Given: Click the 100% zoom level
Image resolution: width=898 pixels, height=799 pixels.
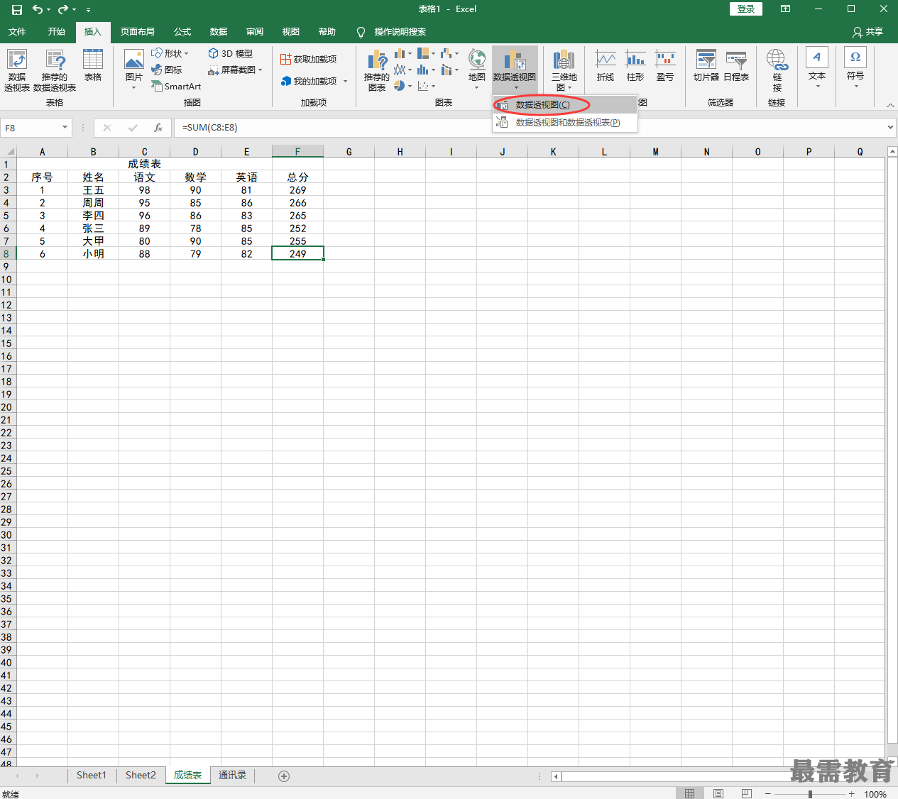Looking at the screenshot, I should (x=875, y=794).
